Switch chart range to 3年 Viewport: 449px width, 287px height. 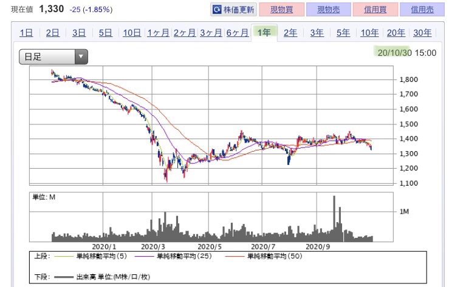(317, 33)
